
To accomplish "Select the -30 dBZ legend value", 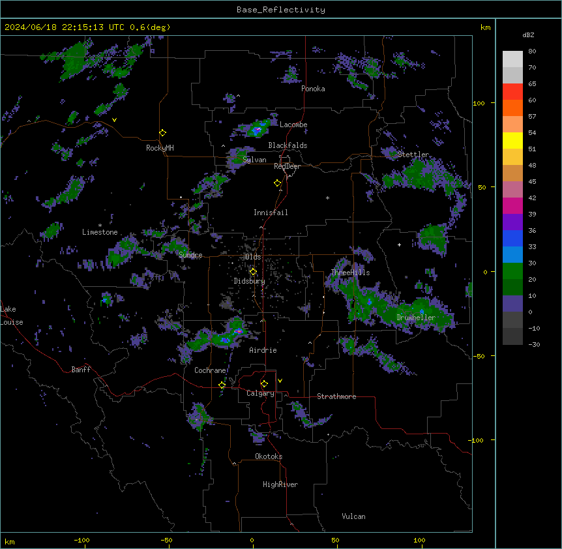I will pos(534,344).
